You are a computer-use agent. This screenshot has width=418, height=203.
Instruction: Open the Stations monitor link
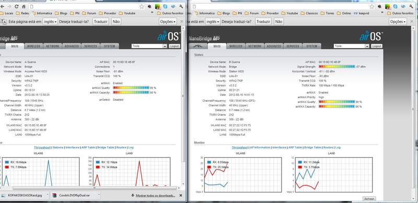[58, 147]
